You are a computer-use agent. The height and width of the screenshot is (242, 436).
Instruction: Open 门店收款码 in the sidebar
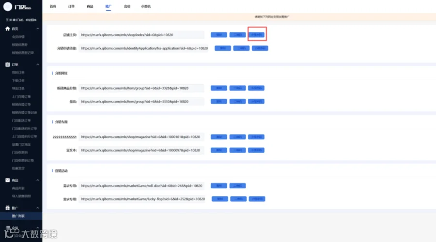(x=20, y=152)
